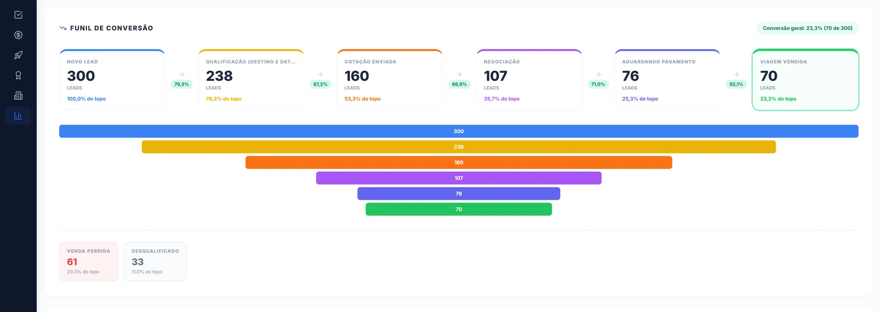Click the green funnel bar labeled 70
Viewport: 881px width, 312px height.
tap(459, 209)
